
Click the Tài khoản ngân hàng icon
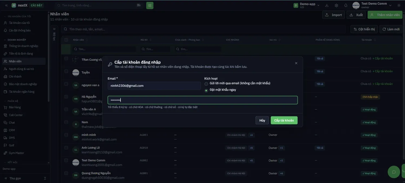pyautogui.click(x=5, y=92)
